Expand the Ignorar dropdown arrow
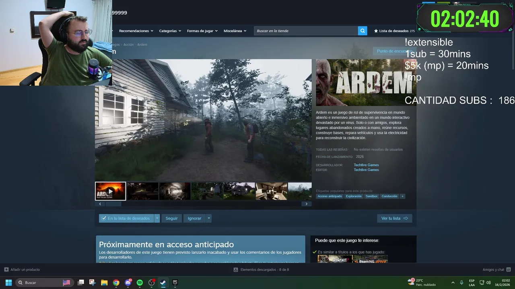Image resolution: width=515 pixels, height=289 pixels. tap(208, 218)
